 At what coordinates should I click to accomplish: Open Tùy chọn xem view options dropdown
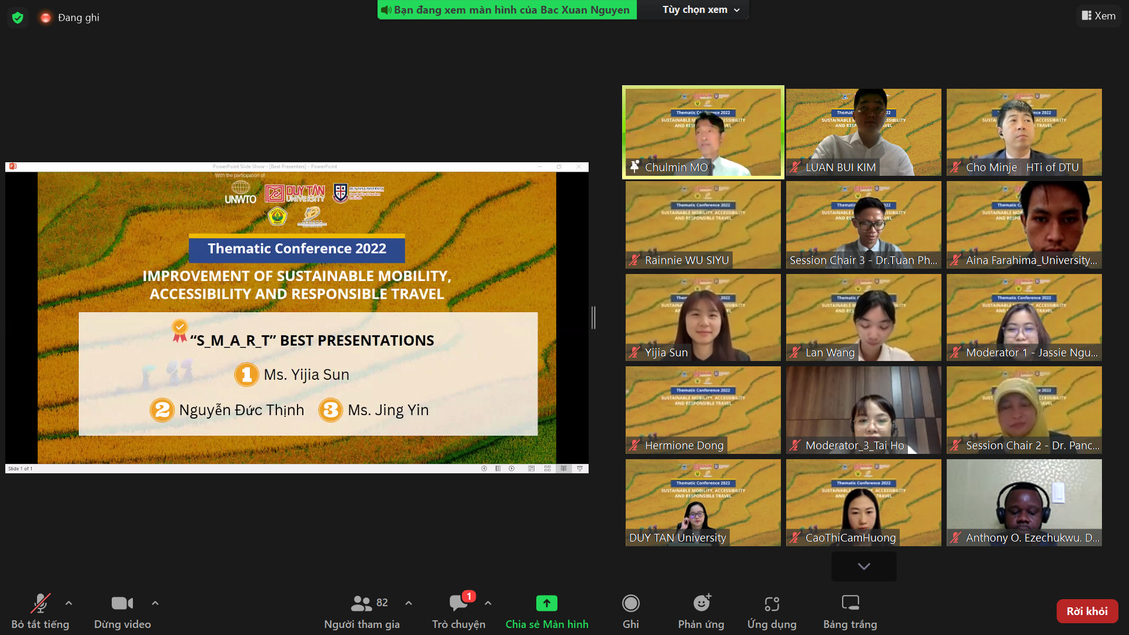click(x=700, y=10)
